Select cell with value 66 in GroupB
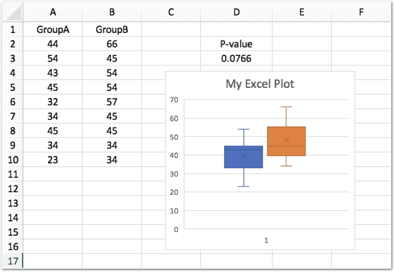The height and width of the screenshot is (272, 394). (x=112, y=44)
